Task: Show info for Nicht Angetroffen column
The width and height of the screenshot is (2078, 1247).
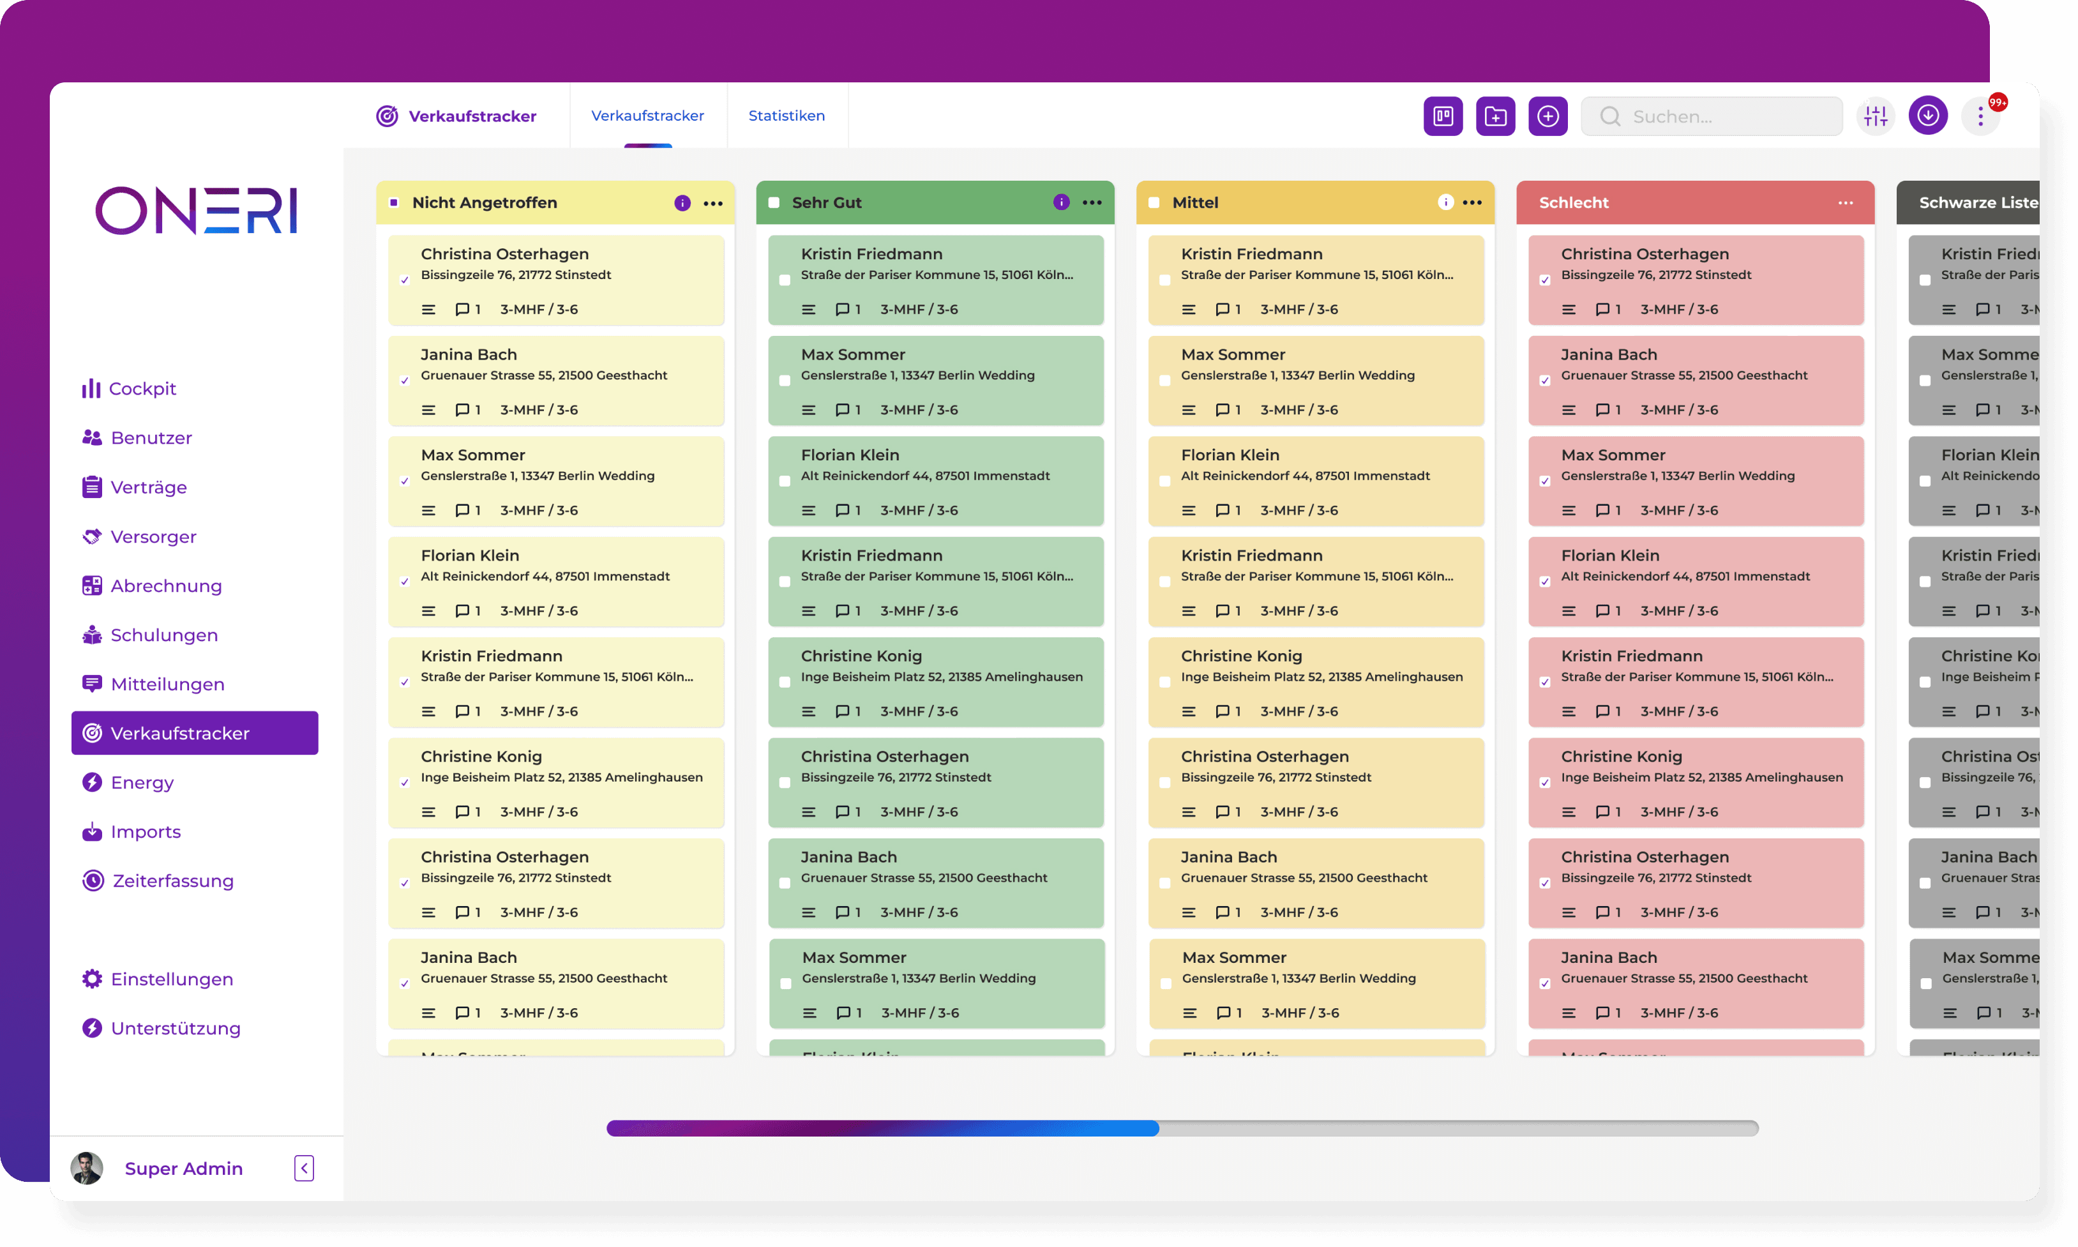Action: click(x=682, y=202)
